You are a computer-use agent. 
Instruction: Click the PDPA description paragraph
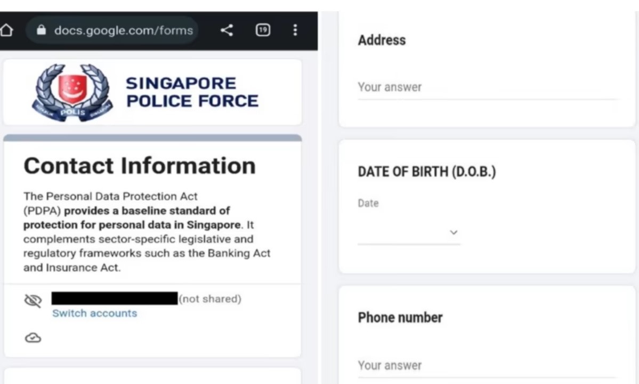147,232
